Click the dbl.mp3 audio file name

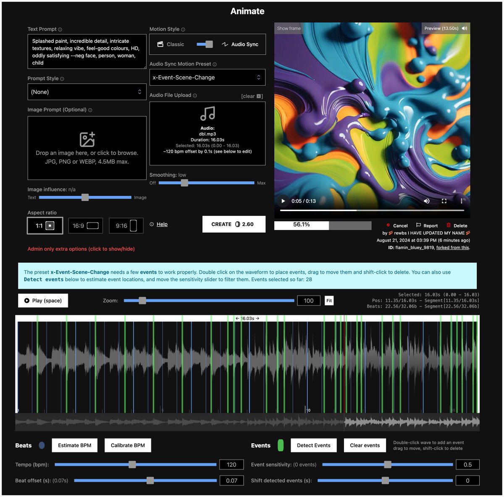207,134
